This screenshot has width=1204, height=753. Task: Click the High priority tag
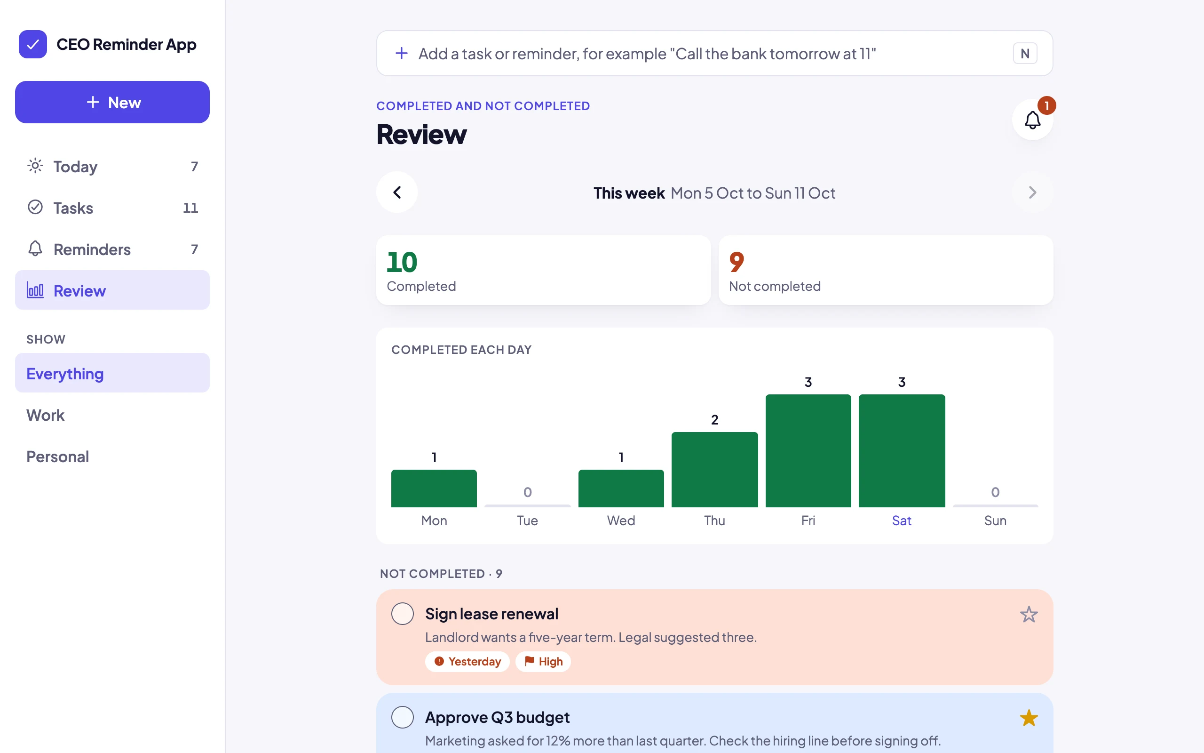(543, 661)
